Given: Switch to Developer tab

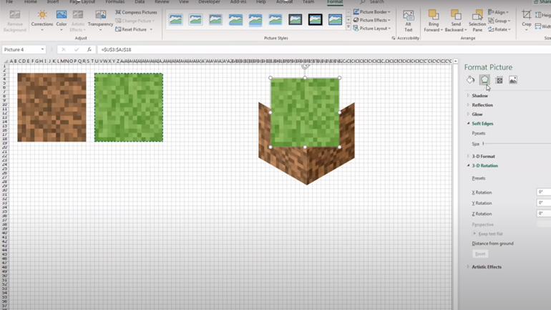Looking at the screenshot, I should 209,1.
